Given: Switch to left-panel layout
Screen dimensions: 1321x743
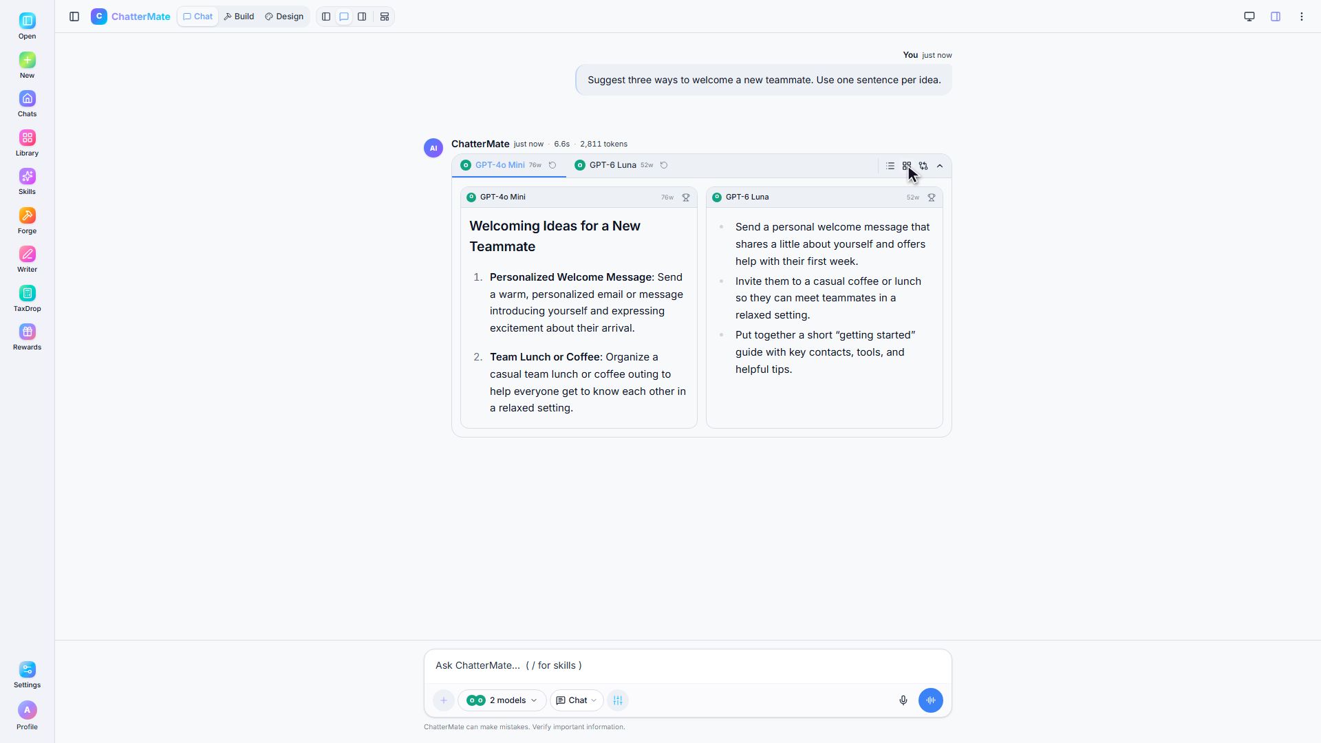Looking at the screenshot, I should pos(326,17).
